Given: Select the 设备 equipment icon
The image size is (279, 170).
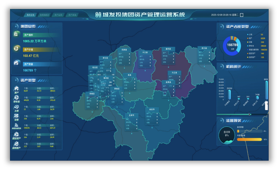Looking at the screenshot, I should click(16, 117).
